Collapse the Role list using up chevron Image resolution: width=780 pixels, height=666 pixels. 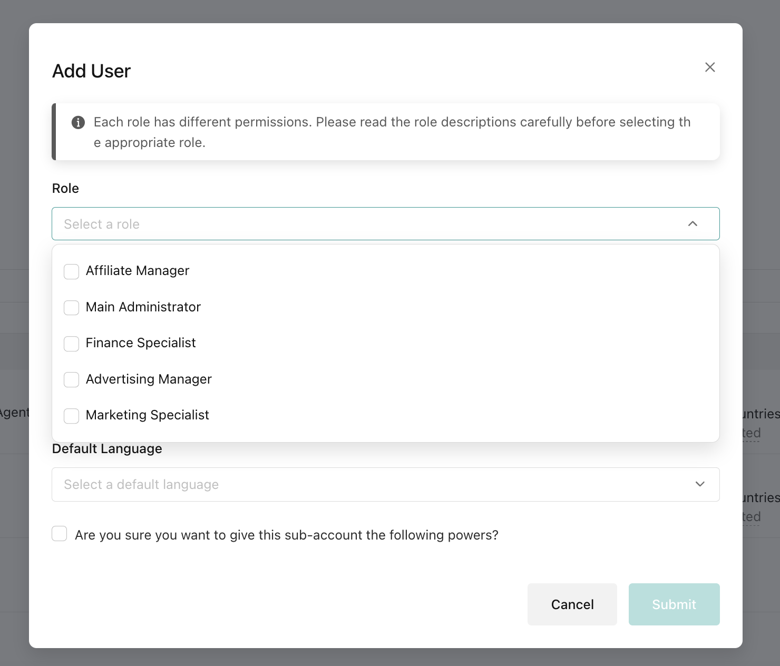[x=693, y=224]
